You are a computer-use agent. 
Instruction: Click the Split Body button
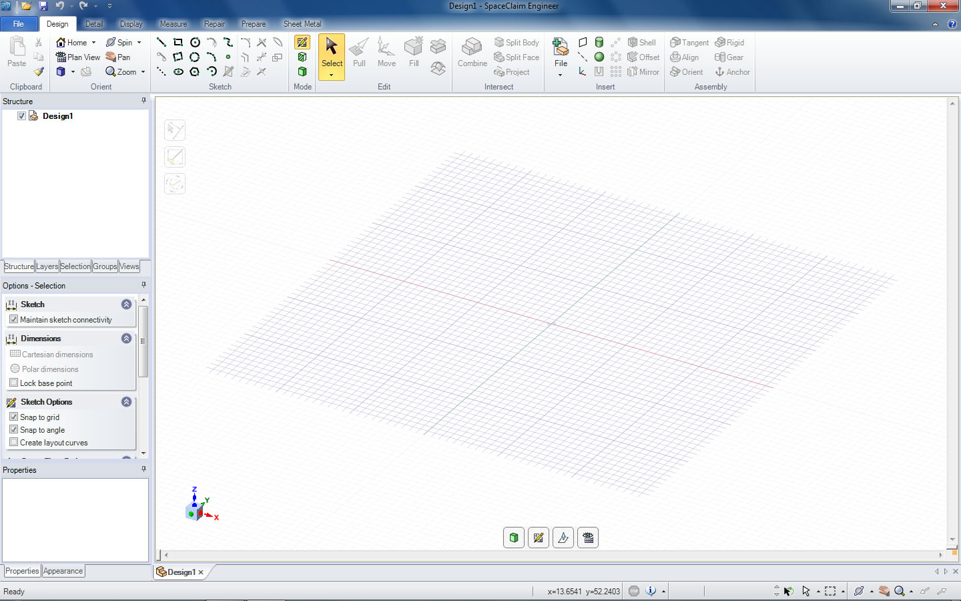tap(517, 42)
